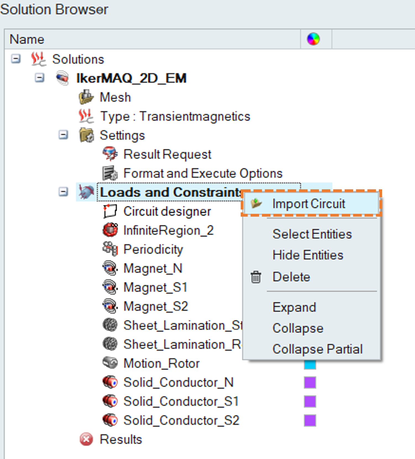The width and height of the screenshot is (415, 459).
Task: Click the red Results error icon
Action: (x=86, y=439)
